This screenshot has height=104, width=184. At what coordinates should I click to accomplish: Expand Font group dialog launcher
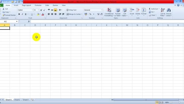[45, 18]
